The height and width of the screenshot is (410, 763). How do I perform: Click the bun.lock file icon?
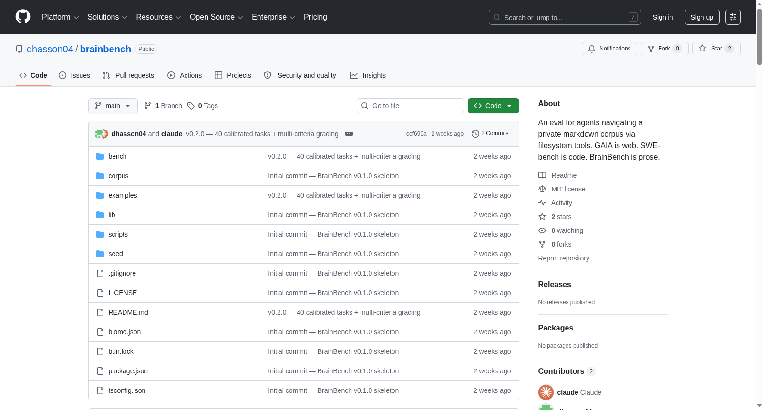tap(100, 351)
